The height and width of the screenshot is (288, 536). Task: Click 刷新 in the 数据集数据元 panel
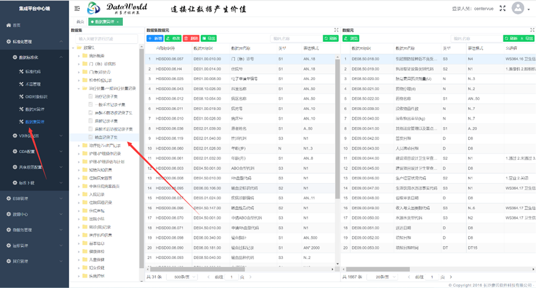pyautogui.click(x=330, y=39)
